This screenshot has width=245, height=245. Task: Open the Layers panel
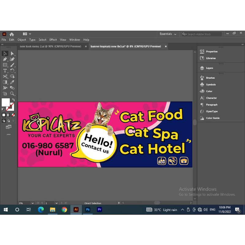pos(206,68)
